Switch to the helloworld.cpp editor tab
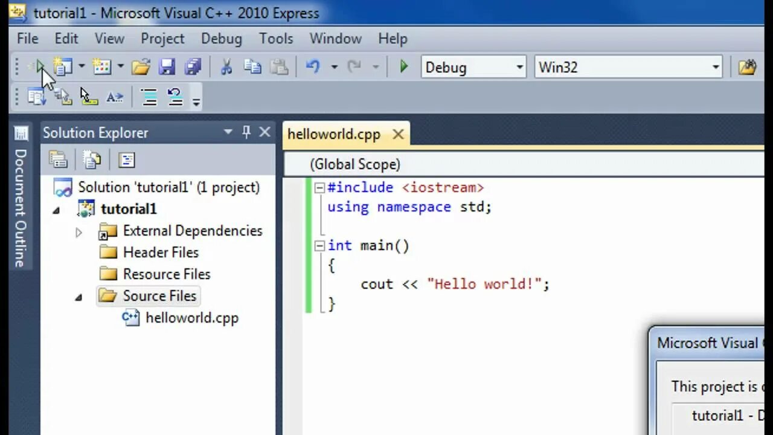The height and width of the screenshot is (435, 773). (x=334, y=134)
